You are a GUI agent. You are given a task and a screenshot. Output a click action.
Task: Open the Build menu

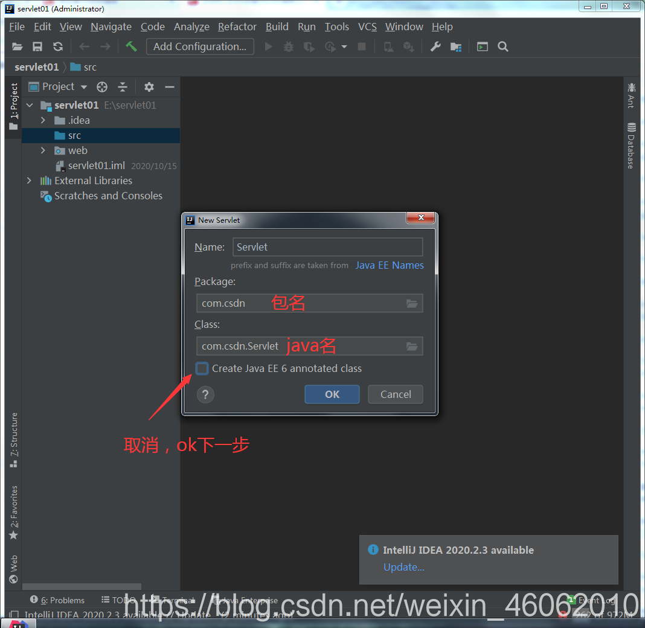pos(277,27)
